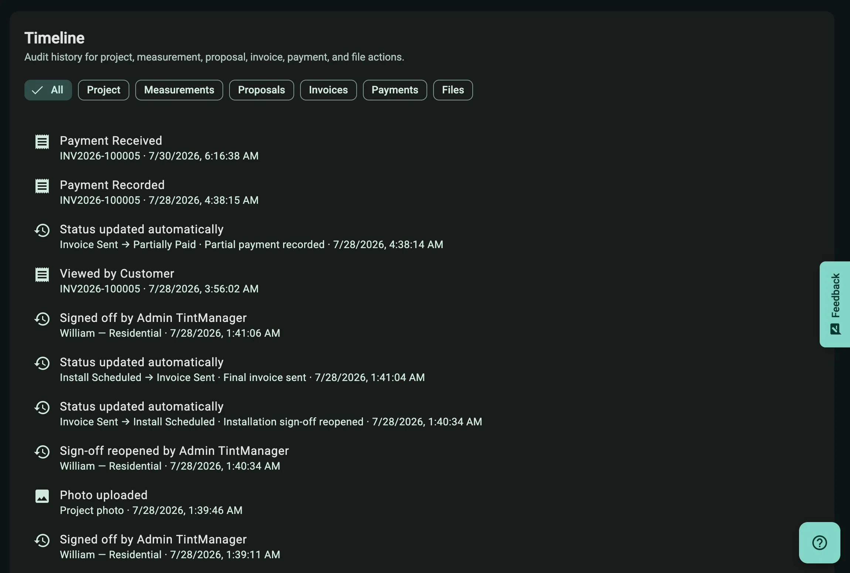Click the William — Residential 1:41:06 AM line
The width and height of the screenshot is (850, 573).
[x=170, y=333]
